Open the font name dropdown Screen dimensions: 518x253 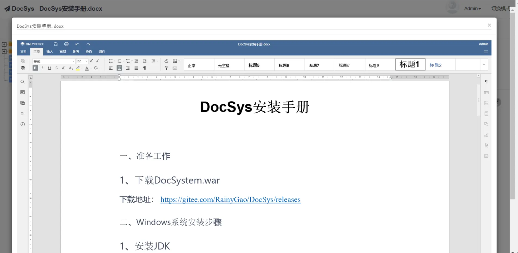click(74, 61)
